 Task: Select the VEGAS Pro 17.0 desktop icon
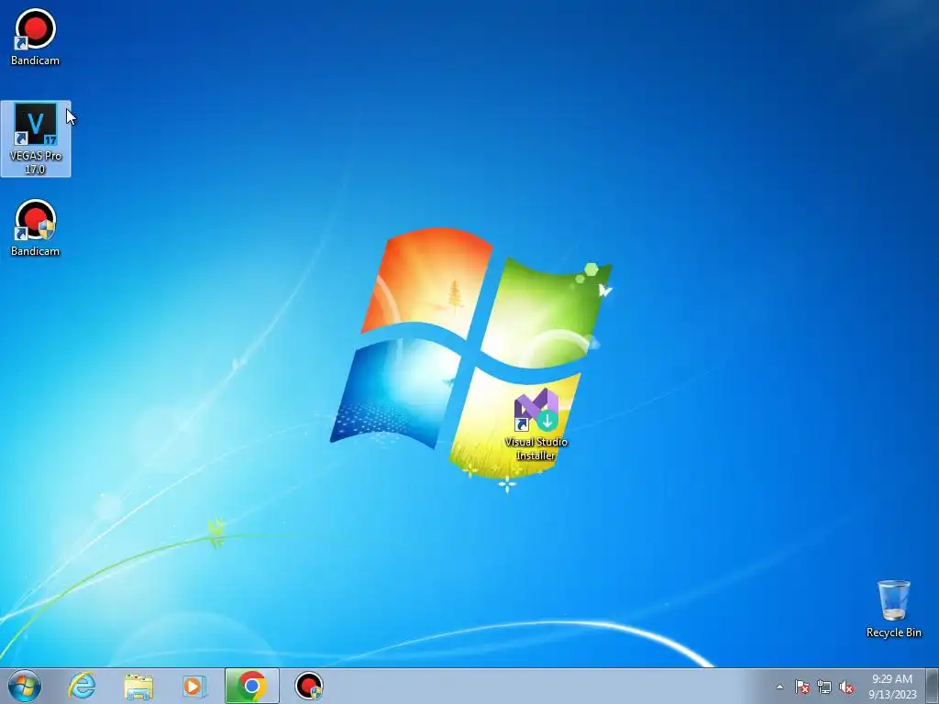[36, 139]
